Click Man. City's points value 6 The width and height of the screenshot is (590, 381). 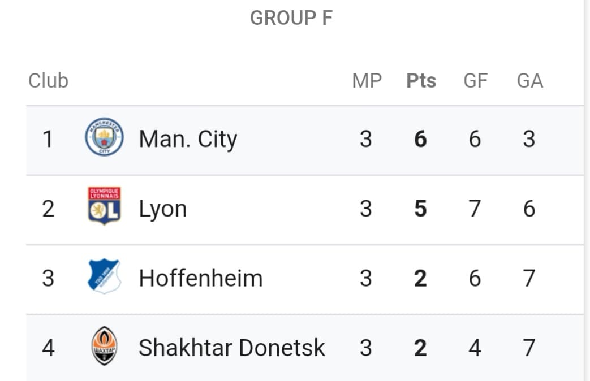420,139
